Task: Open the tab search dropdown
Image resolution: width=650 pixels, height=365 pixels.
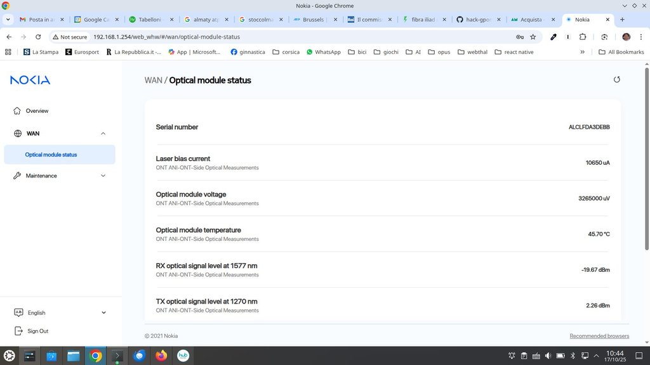Action: pos(8,20)
